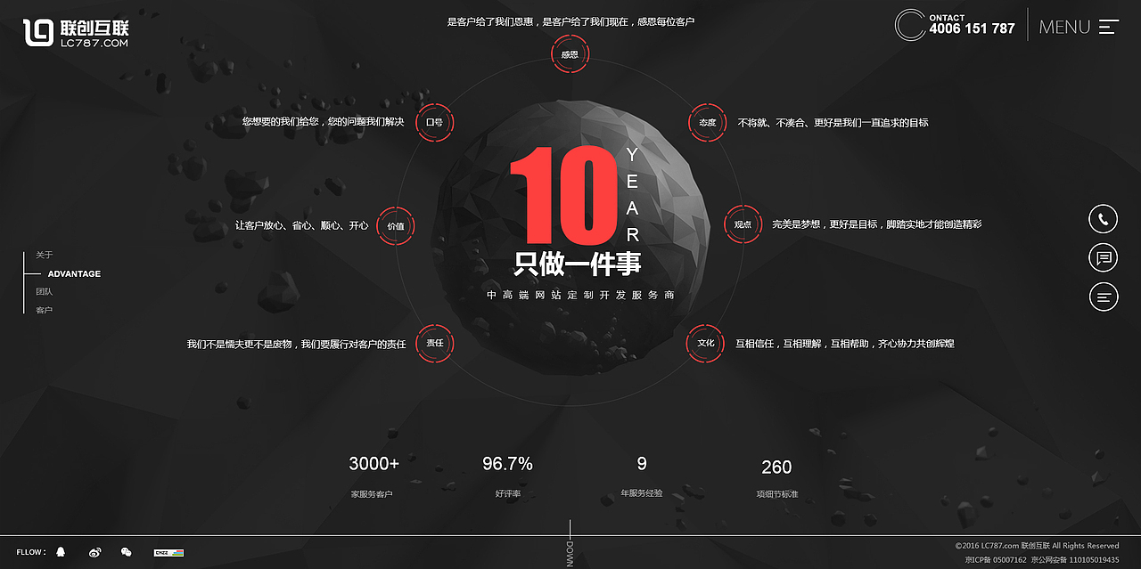Click the FLLOW : label
The height and width of the screenshot is (569, 1141).
point(31,552)
